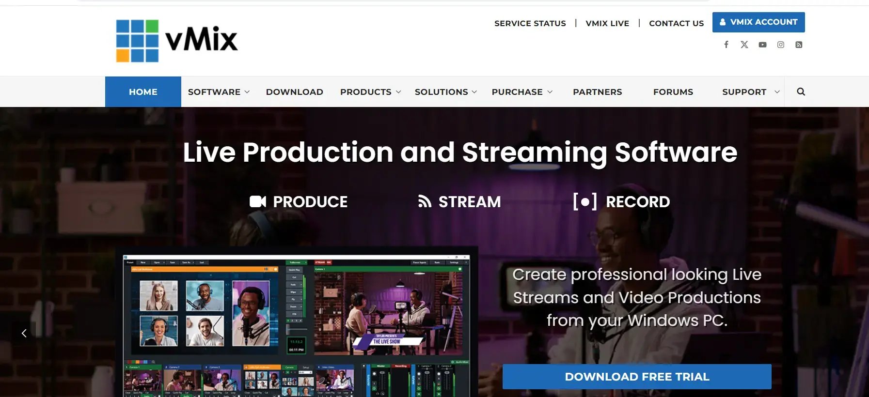Viewport: 869px width, 397px height.
Task: Expand the PURCHASE menu chevron
Action: click(x=550, y=92)
